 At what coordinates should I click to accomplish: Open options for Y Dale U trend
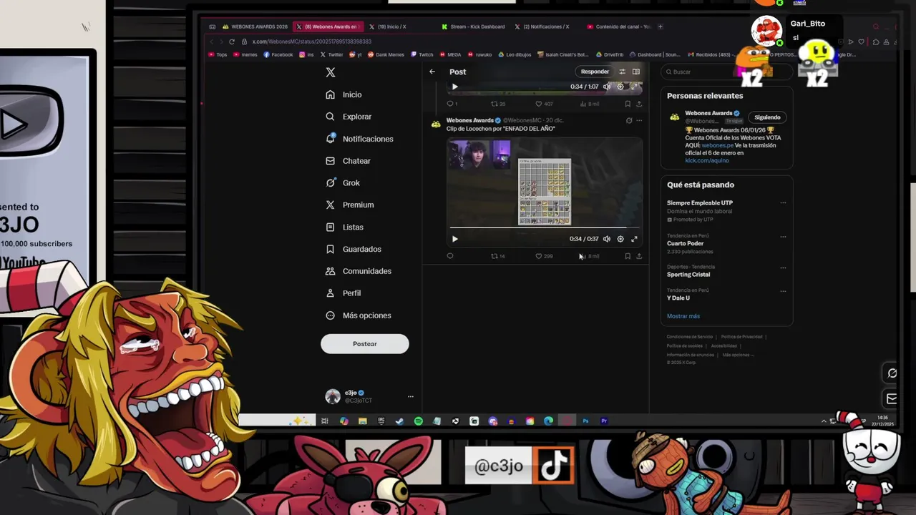click(783, 291)
